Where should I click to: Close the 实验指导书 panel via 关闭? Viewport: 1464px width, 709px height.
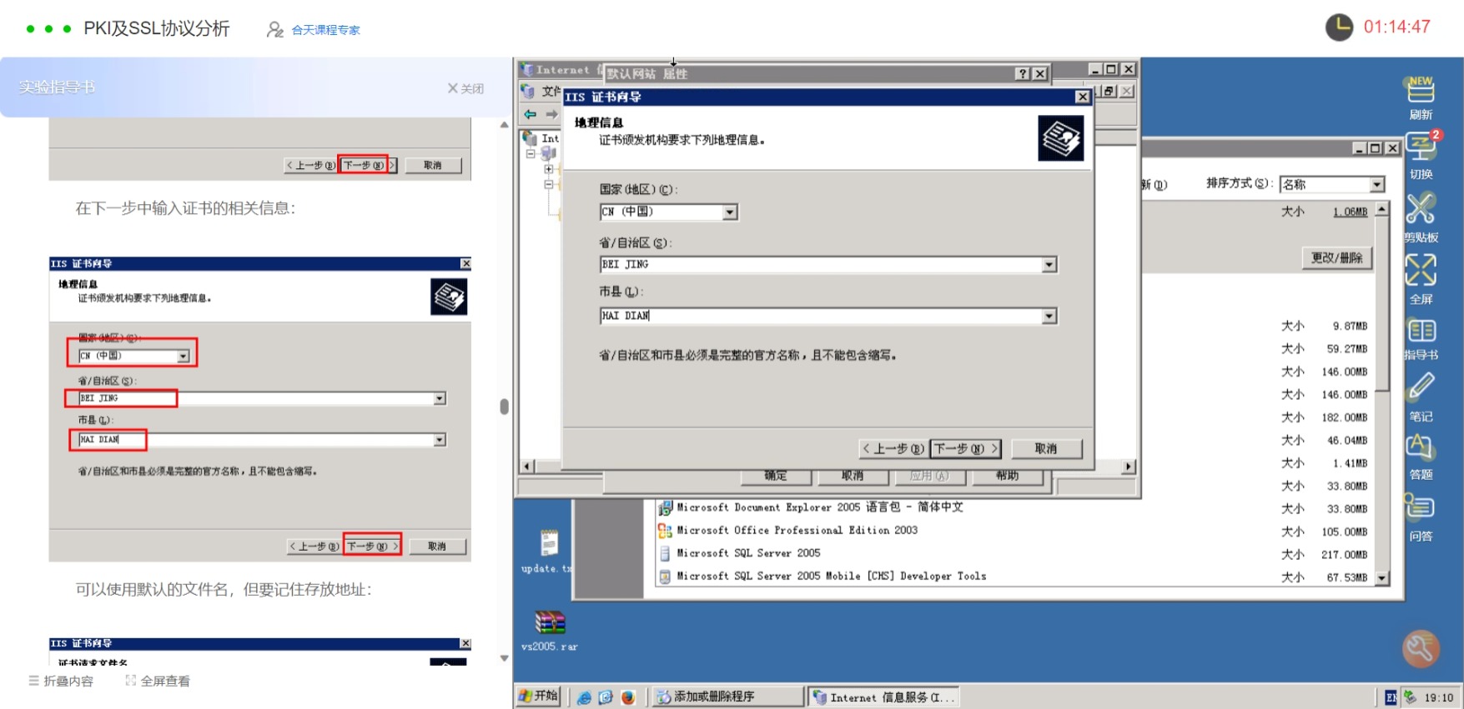465,88
